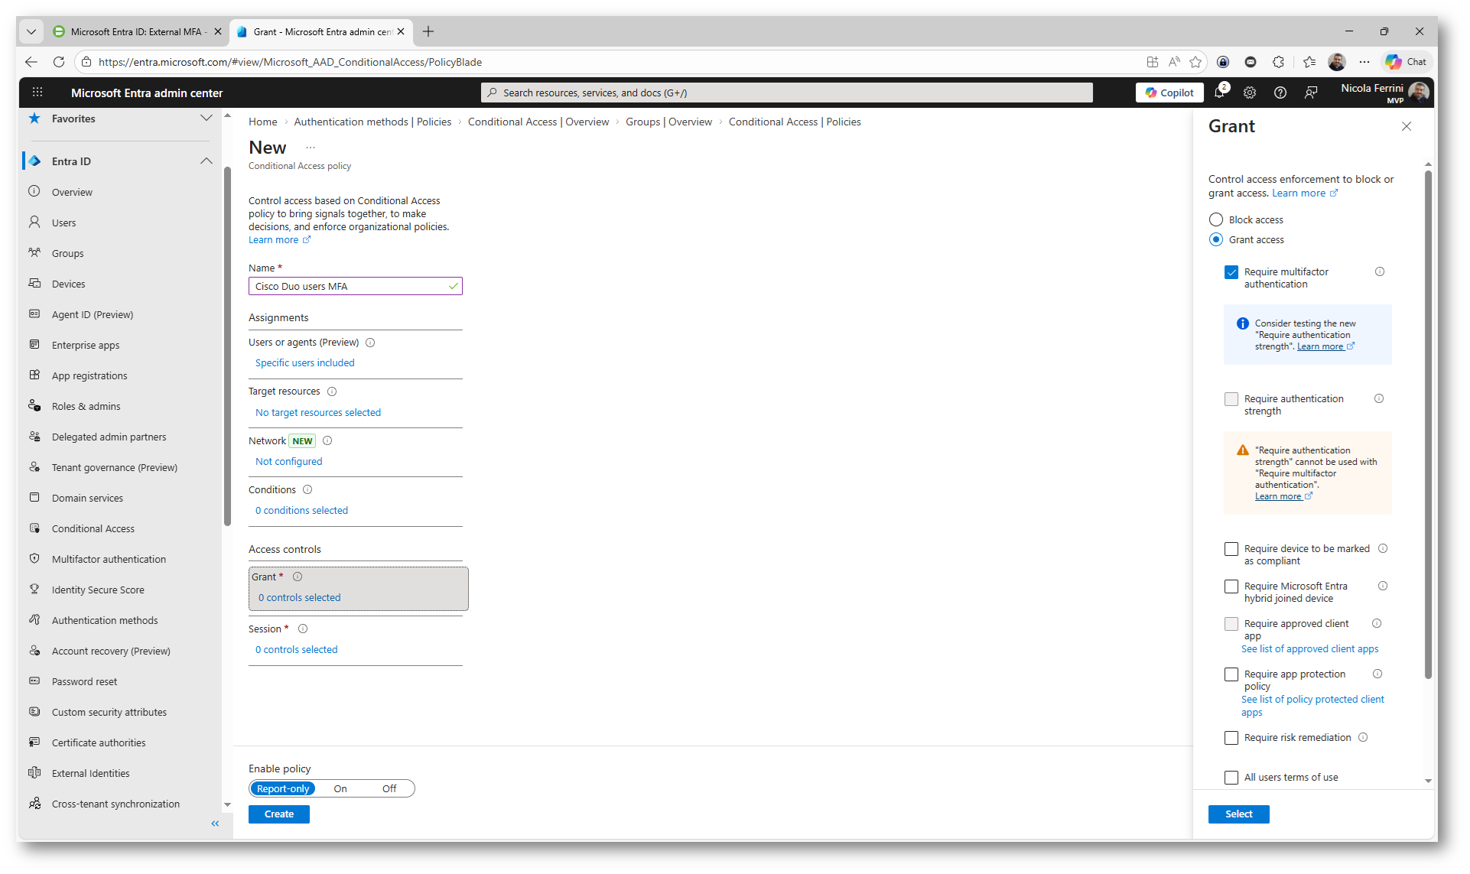Collapse sidebar with double chevron icon
Image resolution: width=1470 pixels, height=874 pixels.
pyautogui.click(x=215, y=824)
